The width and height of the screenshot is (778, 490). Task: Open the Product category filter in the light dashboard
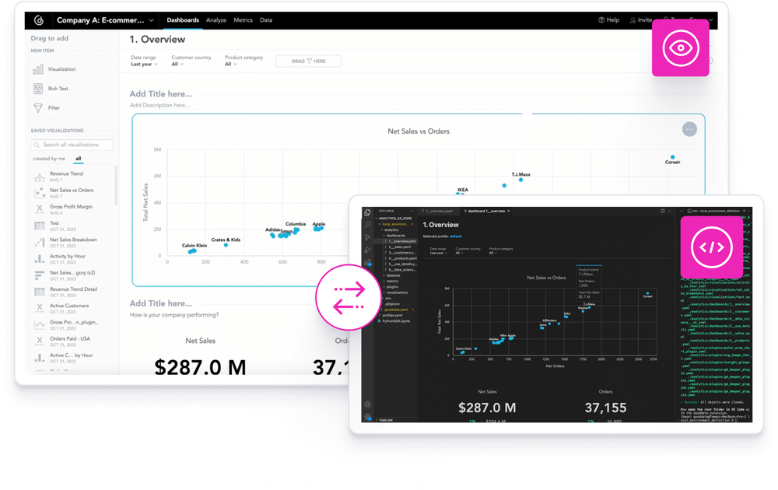(x=244, y=61)
